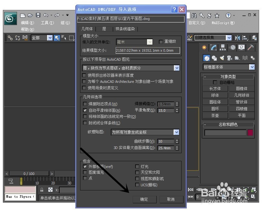This screenshot has height=210, width=262.
Task: Click the Align tool icon
Action: pos(245,38)
